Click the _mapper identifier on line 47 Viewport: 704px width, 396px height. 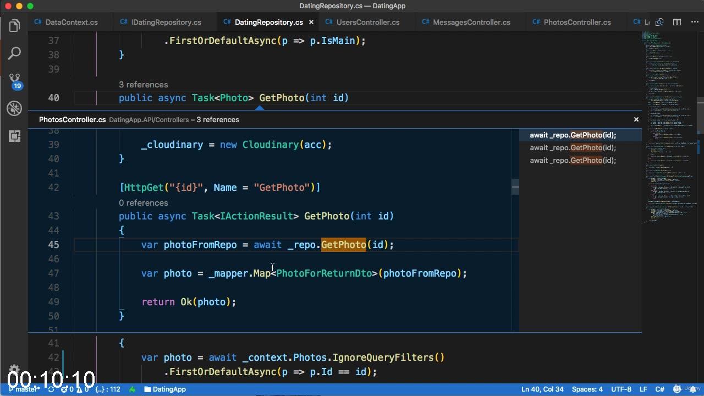pos(228,273)
